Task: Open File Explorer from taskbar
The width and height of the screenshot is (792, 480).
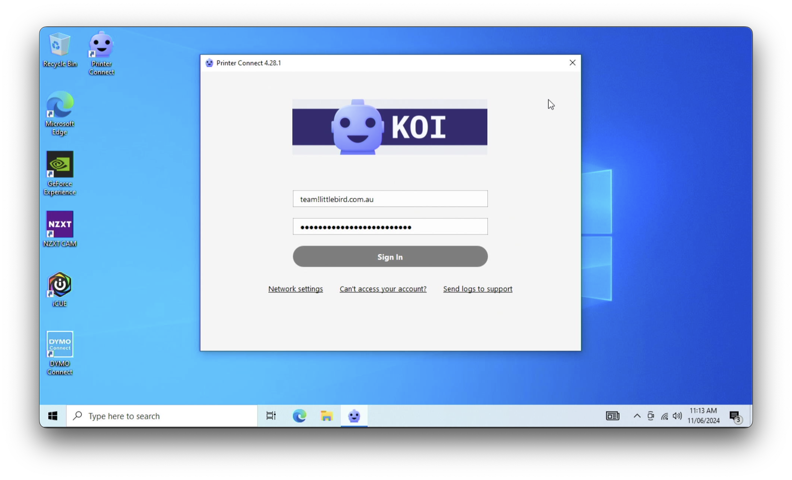Action: 327,416
